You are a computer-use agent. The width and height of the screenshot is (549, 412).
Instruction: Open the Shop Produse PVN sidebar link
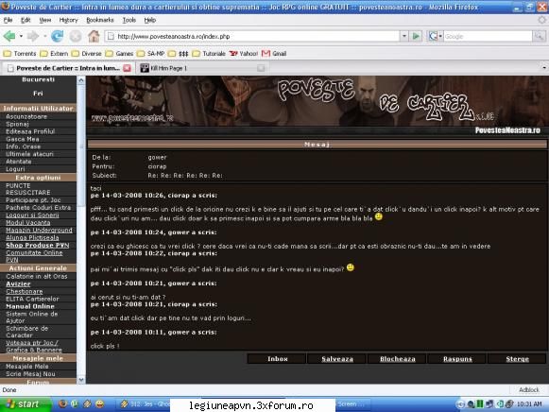(38, 245)
